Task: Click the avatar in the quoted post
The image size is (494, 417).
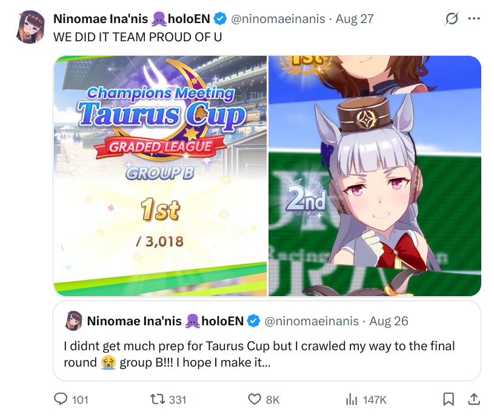Action: click(x=74, y=321)
